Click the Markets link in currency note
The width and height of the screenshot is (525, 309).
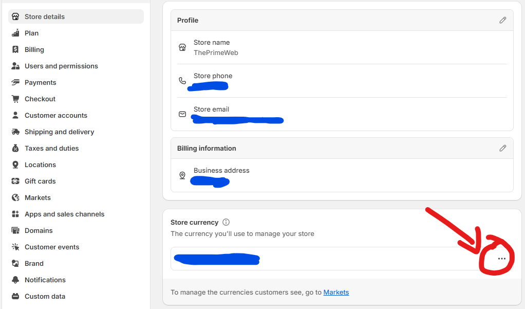point(336,292)
